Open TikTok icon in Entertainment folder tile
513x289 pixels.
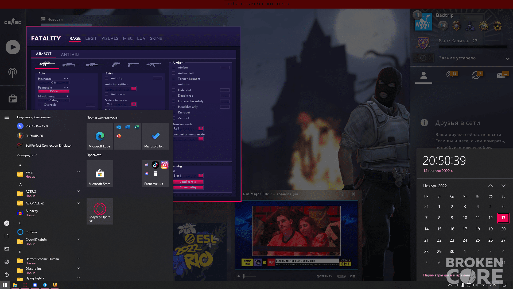(156, 165)
